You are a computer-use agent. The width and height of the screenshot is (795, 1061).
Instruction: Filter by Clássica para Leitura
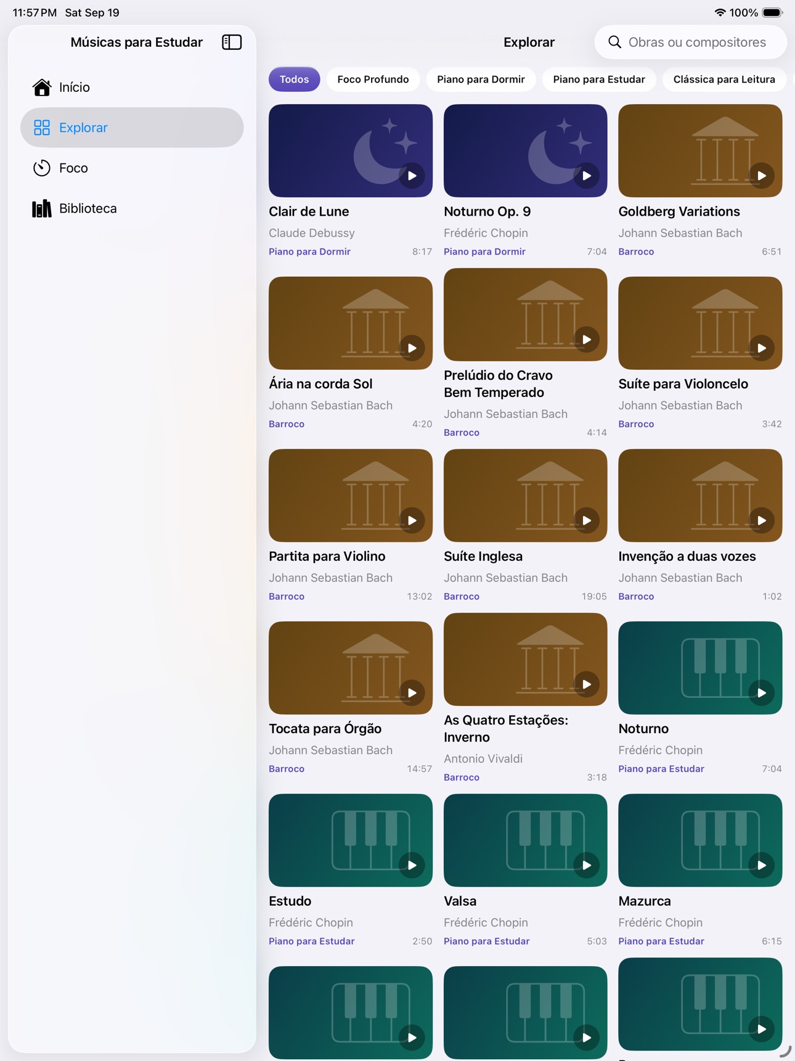(x=724, y=79)
